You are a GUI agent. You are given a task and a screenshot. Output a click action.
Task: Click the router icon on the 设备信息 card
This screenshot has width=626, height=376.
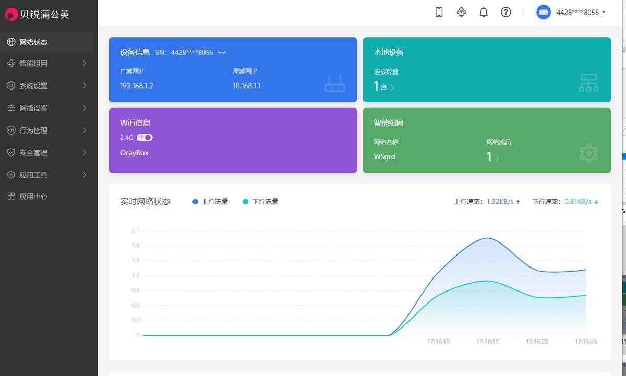pos(336,82)
